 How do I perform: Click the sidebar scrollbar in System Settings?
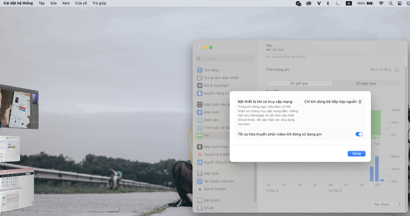point(255,182)
